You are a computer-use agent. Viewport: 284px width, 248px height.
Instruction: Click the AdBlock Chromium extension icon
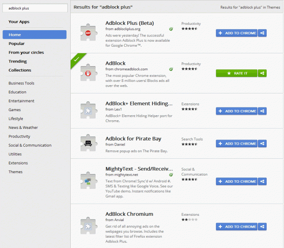[x=88, y=226]
